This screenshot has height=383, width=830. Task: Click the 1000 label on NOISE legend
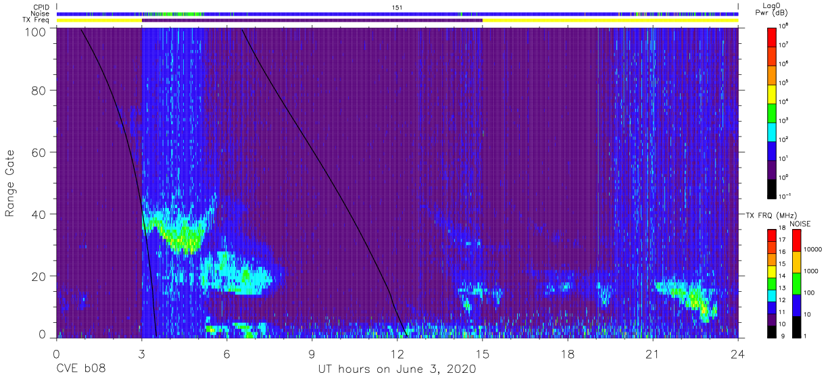(811, 271)
